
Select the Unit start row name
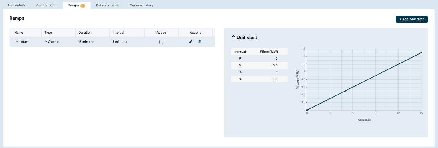[21, 42]
